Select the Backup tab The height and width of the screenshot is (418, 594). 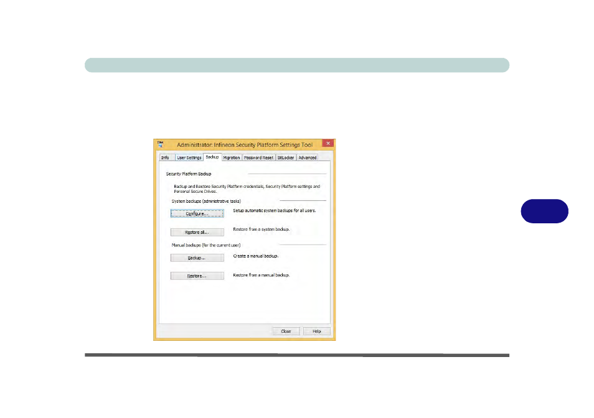[212, 157]
